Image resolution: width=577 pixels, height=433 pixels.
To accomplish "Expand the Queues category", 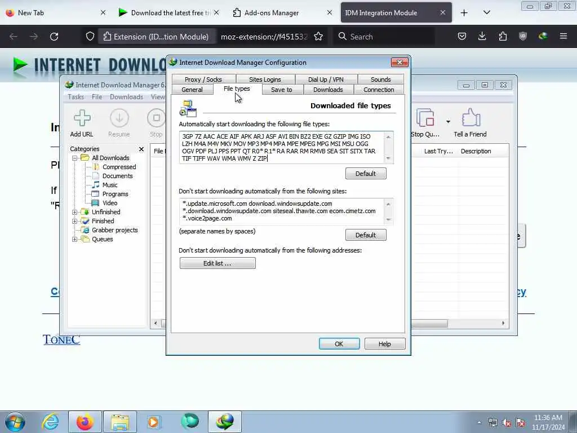I will pyautogui.click(x=74, y=239).
